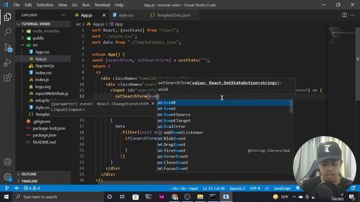Viewport: 360px width, 202px height.
Task: Open Task View on the taskbar
Action: click(122, 197)
